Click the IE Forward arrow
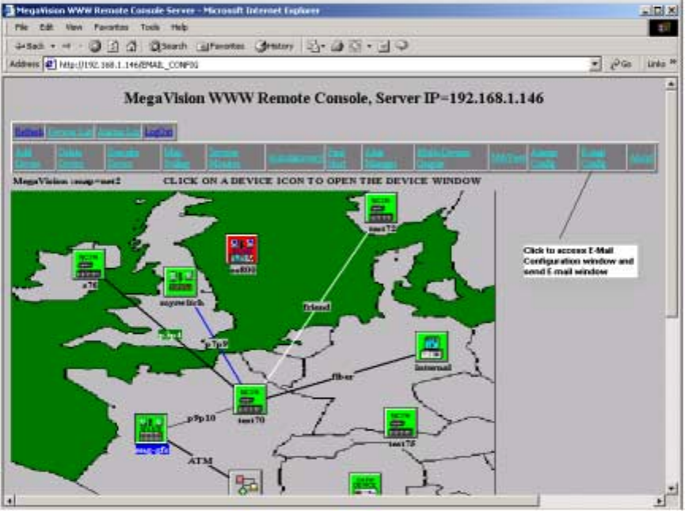Viewport: 685px width, 511px height. coord(67,46)
